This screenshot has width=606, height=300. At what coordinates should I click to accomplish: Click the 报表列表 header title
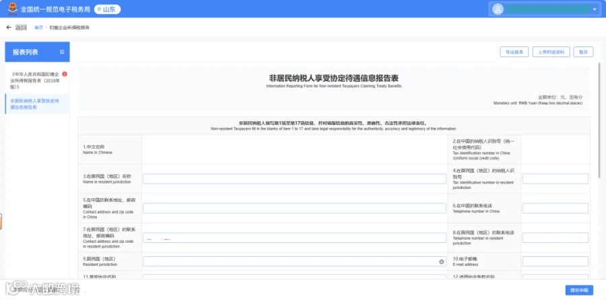[x=26, y=52]
